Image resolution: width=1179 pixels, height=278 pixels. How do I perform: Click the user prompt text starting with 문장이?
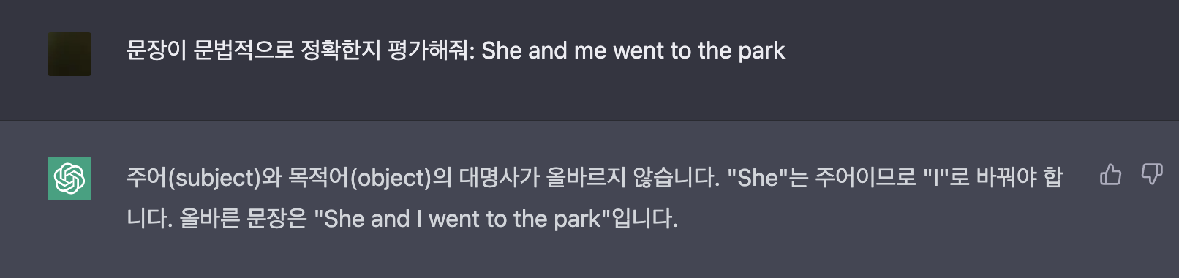tap(455, 50)
